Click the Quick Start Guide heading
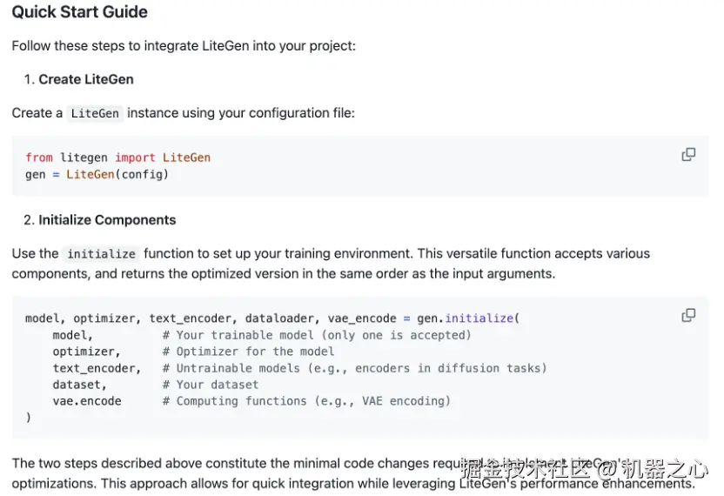The height and width of the screenshot is (496, 724). (79, 12)
